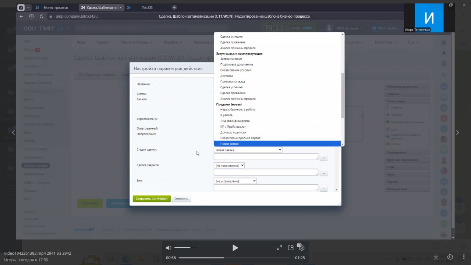This screenshot has width=471, height=265.
Task: Click the ... button beside Тип field
Action: point(323,188)
